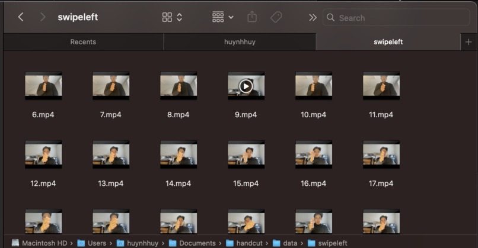The image size is (478, 248).
Task: Click handcut folder in path bar
Action: 244,243
